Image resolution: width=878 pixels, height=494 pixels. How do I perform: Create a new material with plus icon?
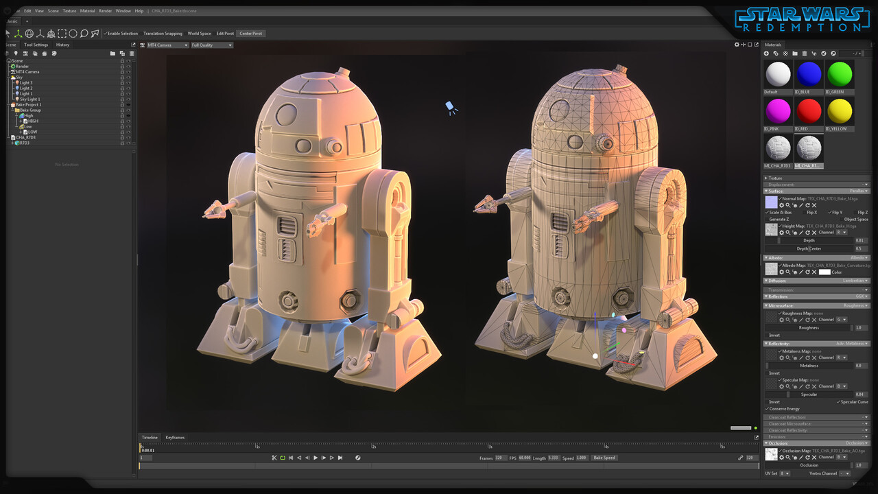click(766, 54)
